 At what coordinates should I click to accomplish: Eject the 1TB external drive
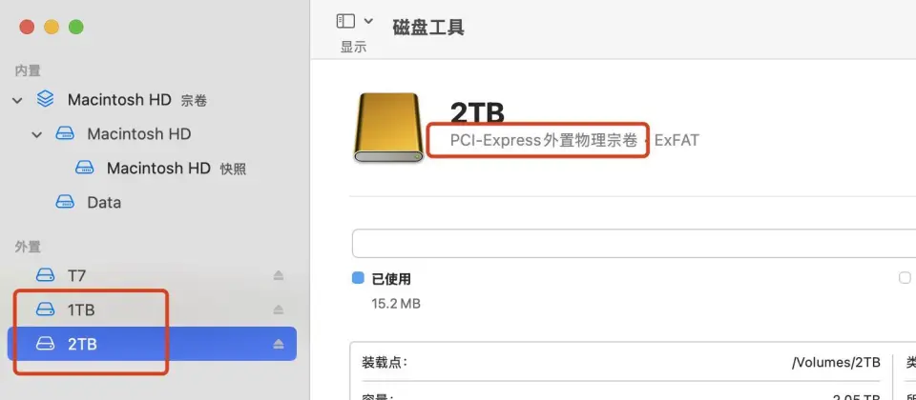(279, 310)
